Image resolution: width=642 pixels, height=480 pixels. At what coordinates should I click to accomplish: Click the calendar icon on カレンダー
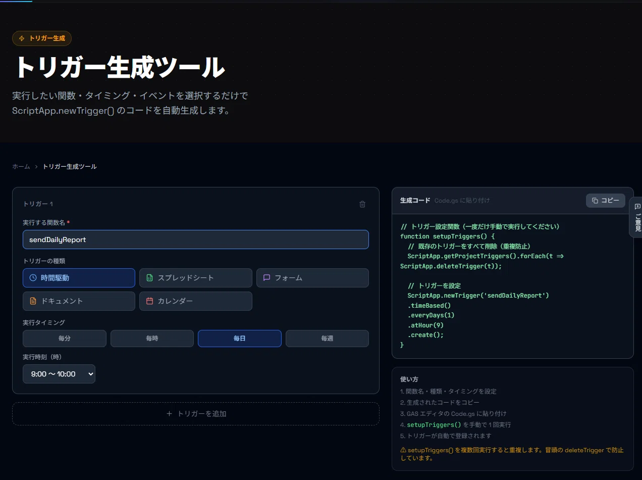click(149, 301)
